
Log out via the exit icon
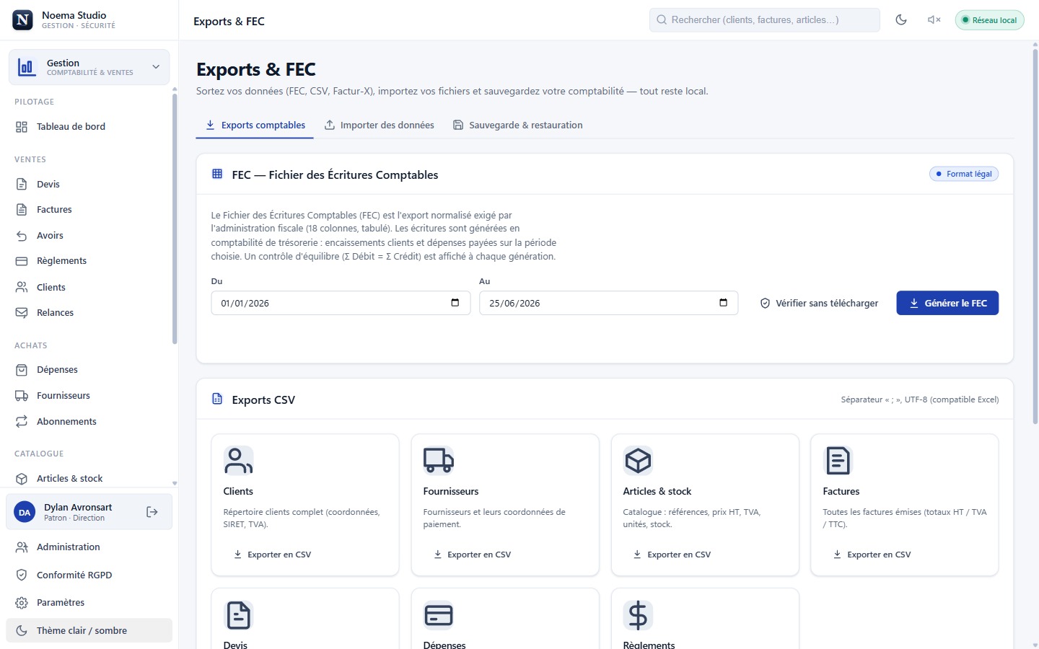tap(152, 512)
